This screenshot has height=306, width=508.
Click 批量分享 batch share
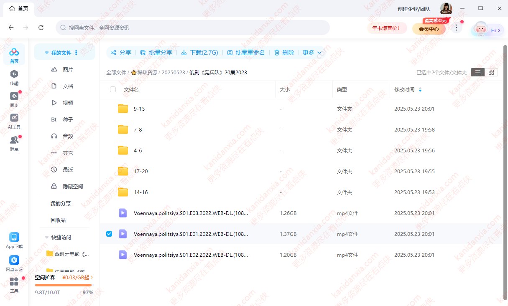point(156,53)
